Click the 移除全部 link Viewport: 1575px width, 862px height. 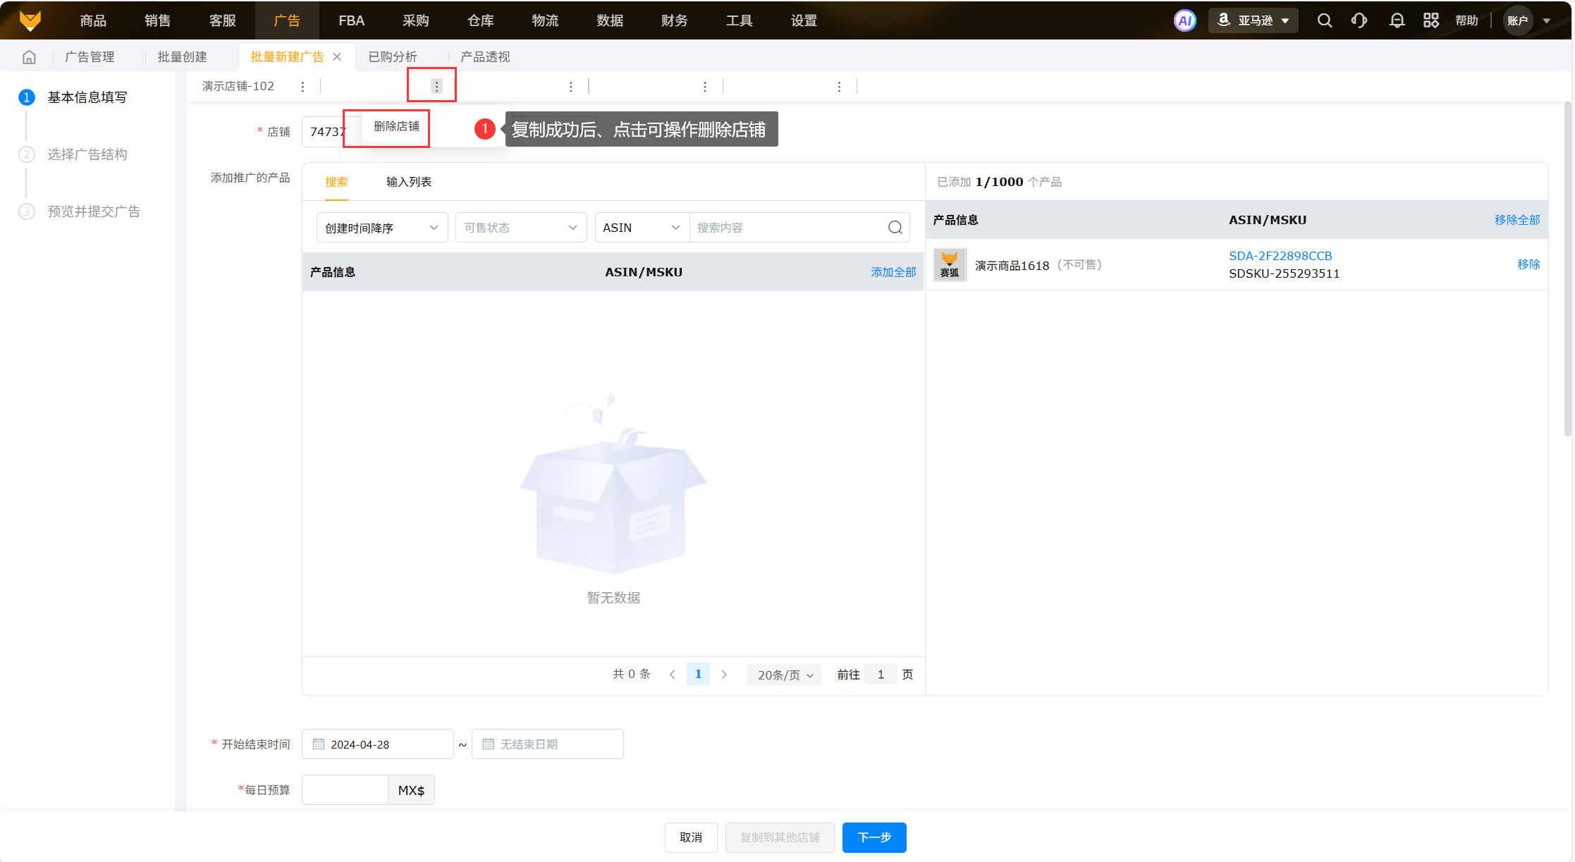pyautogui.click(x=1516, y=220)
